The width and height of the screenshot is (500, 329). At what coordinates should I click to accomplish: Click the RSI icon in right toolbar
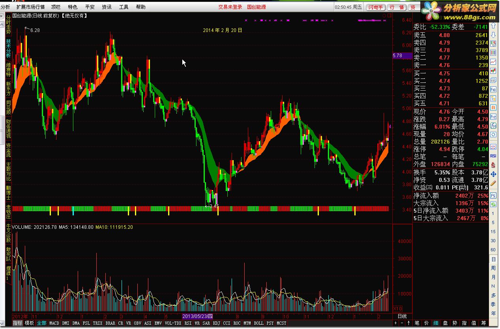(x=493, y=156)
